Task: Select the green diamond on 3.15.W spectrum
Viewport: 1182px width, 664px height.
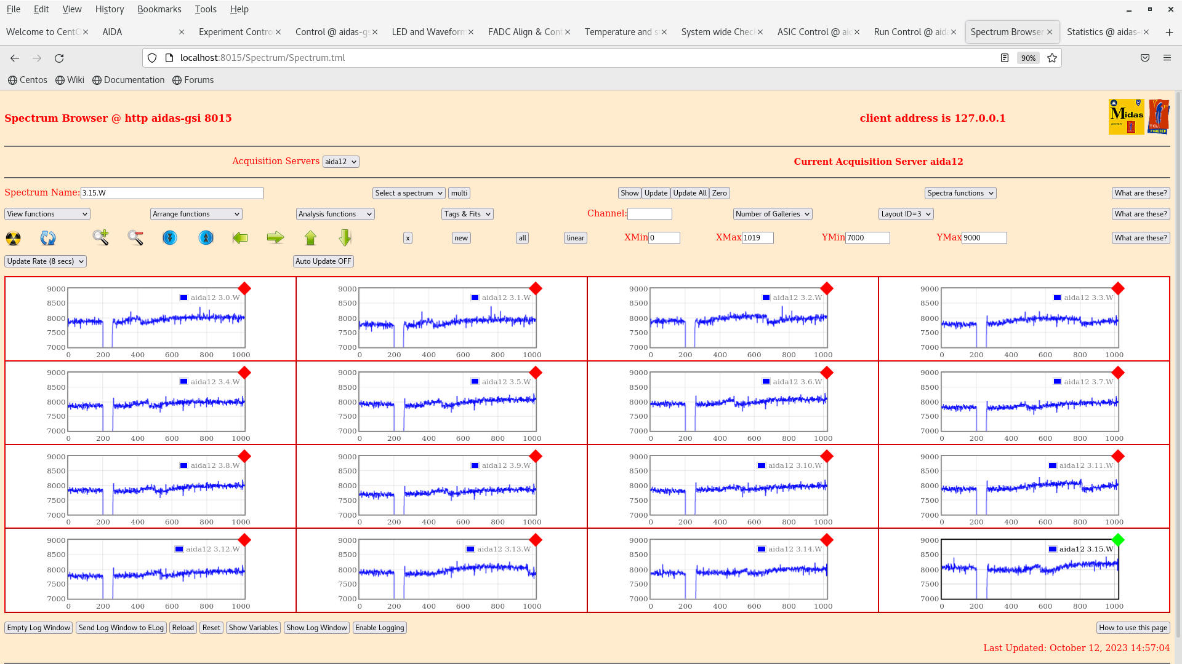Action: pyautogui.click(x=1118, y=540)
